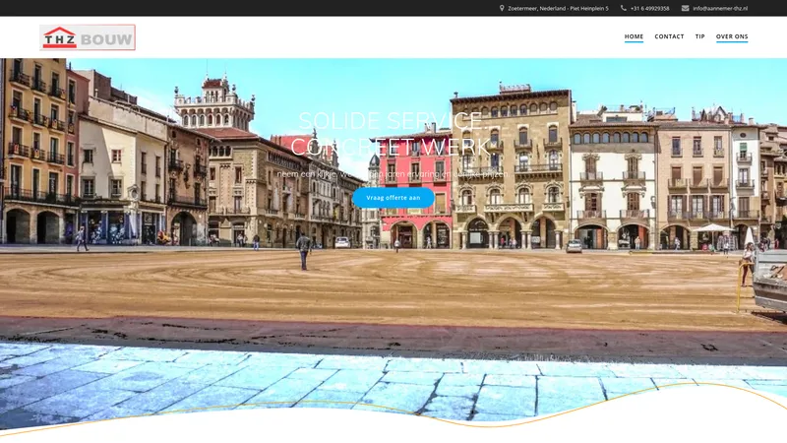Go to the Contact page
Screen dimensions: 787x443
click(669, 36)
